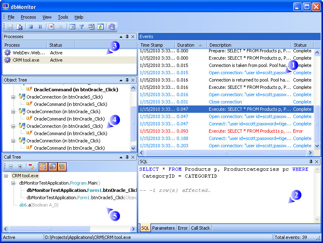The width and height of the screenshot is (323, 243).
Task: Sort events by Description column header
Action: (249, 45)
